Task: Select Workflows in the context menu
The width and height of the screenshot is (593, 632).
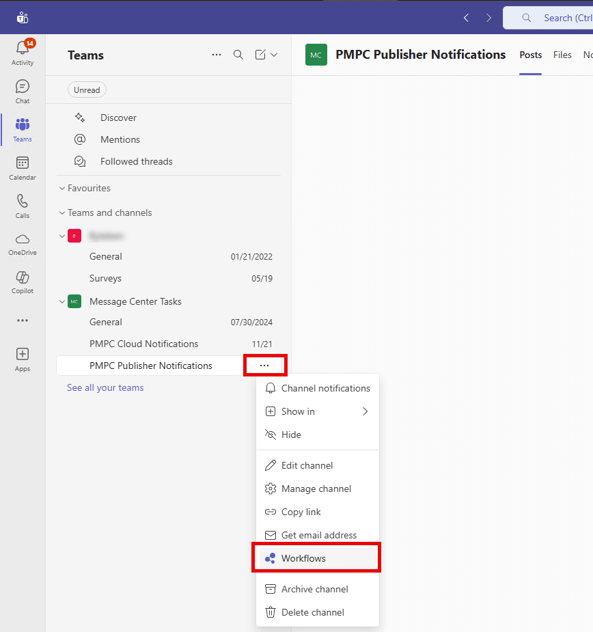Action: (x=303, y=558)
